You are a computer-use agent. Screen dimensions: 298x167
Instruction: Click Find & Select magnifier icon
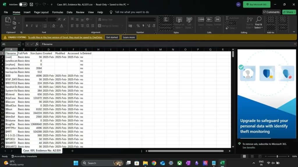coord(258,19)
